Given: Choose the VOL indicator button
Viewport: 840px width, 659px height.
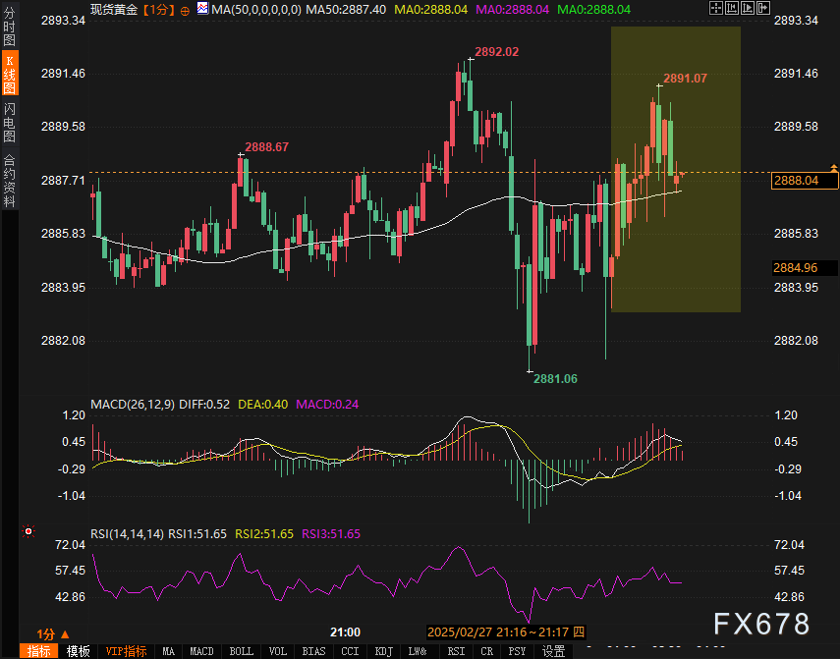Looking at the screenshot, I should [277, 651].
